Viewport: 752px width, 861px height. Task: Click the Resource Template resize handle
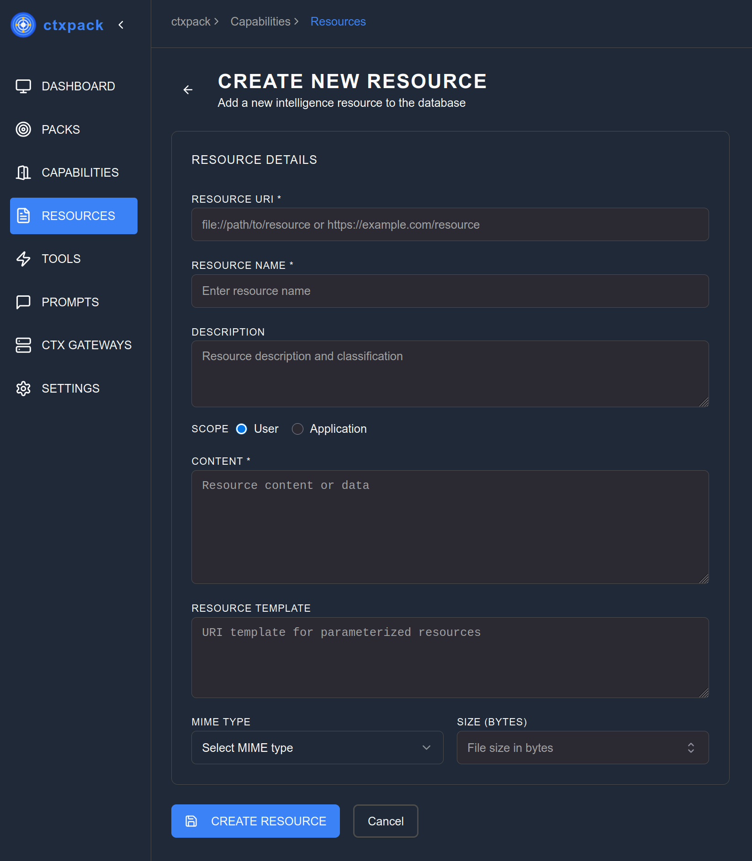pos(704,693)
